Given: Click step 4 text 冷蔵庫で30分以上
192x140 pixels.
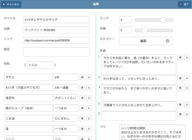Looking at the screenshot, I should (139, 106).
